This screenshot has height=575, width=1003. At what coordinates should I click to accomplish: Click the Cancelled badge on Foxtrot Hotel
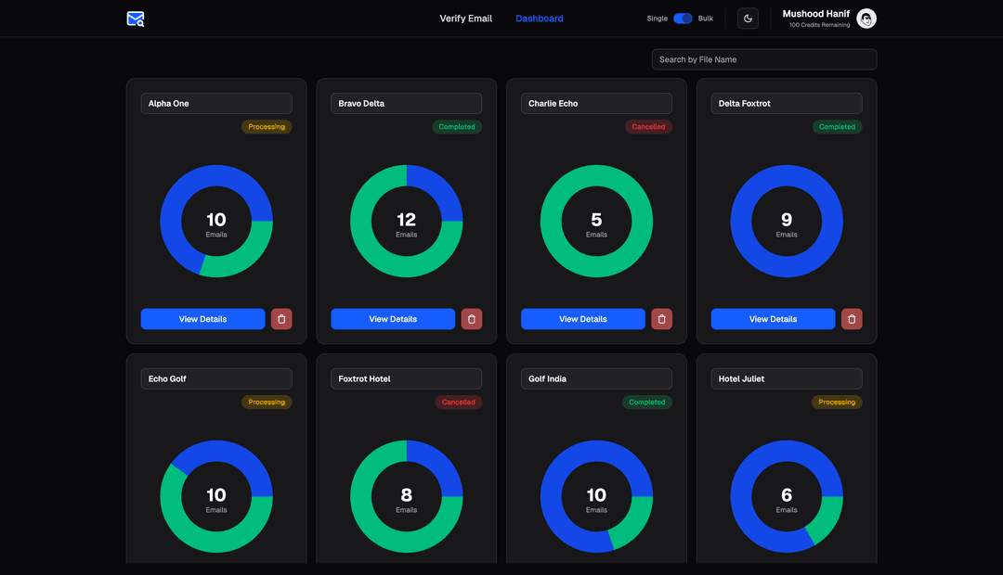click(x=459, y=402)
